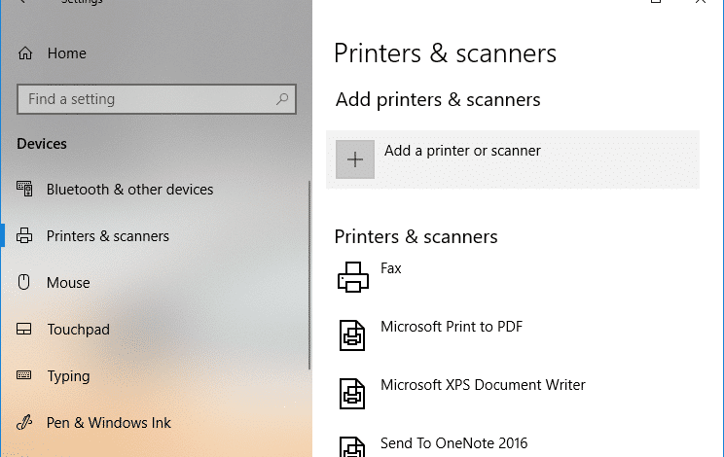Click the plus icon to add printer
The height and width of the screenshot is (457, 724).
click(x=355, y=159)
